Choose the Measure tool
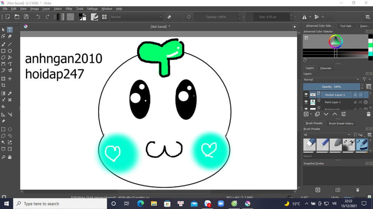This screenshot has height=209, width=373. (x=10, y=115)
